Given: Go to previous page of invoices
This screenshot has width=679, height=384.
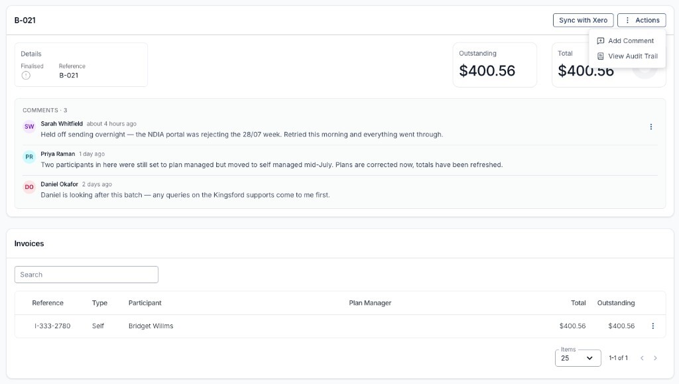Looking at the screenshot, I should tap(642, 358).
